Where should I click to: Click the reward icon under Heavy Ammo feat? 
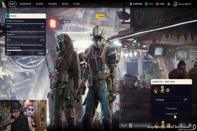(9, 53)
